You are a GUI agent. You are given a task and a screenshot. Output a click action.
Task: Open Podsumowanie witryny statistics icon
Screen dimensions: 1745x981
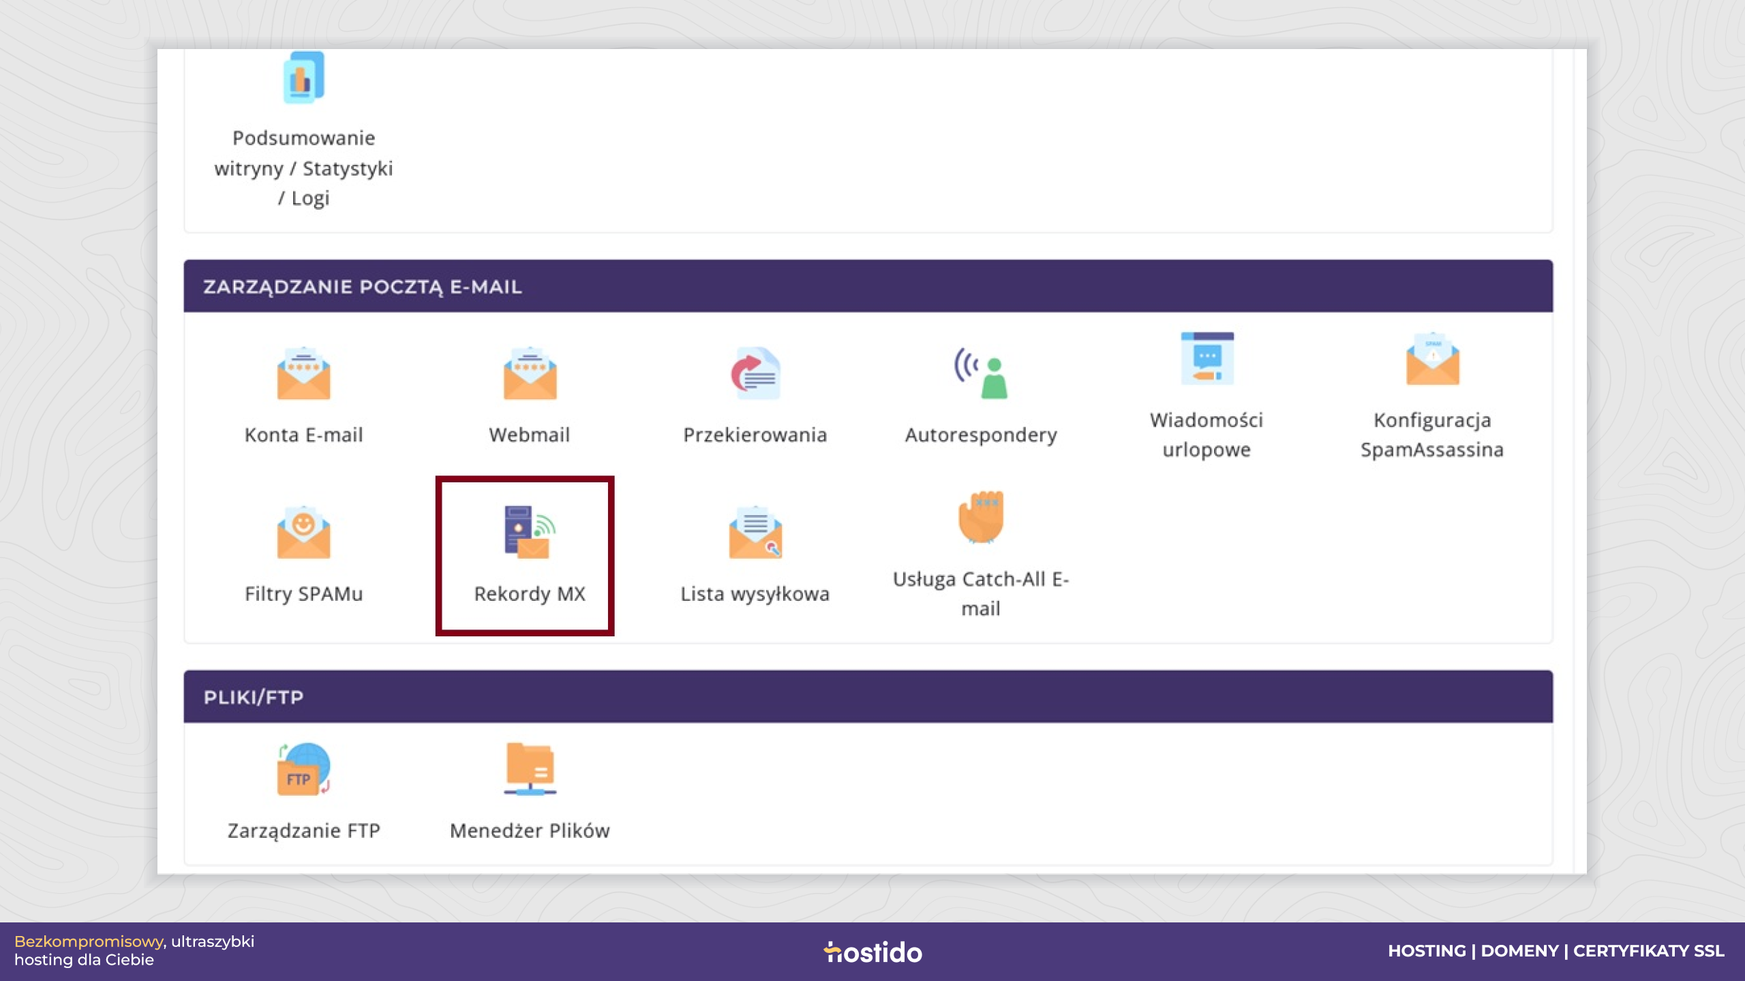click(303, 78)
